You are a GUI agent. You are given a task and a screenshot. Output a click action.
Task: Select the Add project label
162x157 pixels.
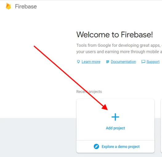pos(115,128)
